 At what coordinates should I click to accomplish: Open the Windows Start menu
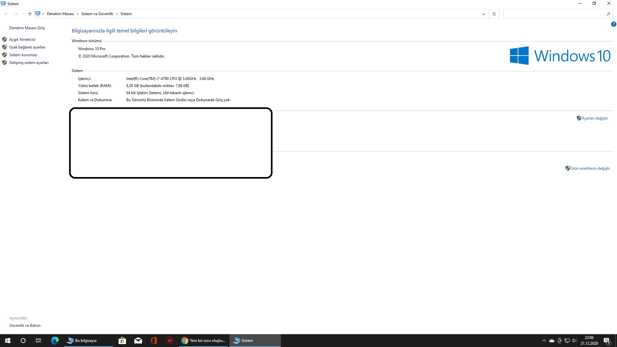tap(8, 341)
